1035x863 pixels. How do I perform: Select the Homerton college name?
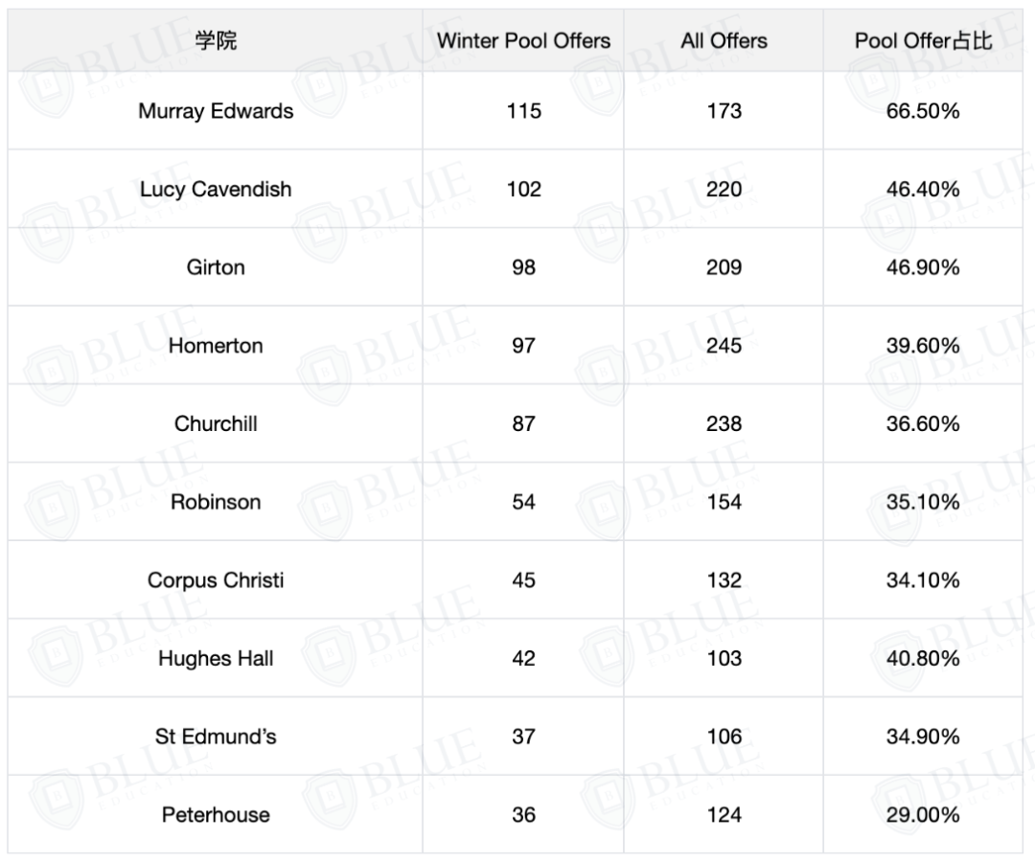pyautogui.click(x=216, y=346)
